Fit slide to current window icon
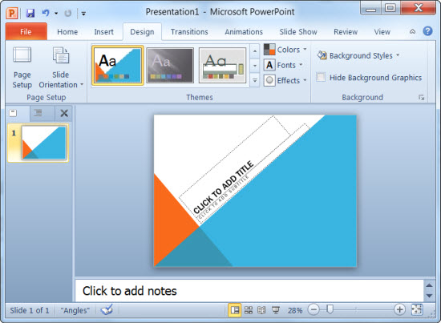This screenshot has height=323, width=441. pyautogui.click(x=417, y=310)
